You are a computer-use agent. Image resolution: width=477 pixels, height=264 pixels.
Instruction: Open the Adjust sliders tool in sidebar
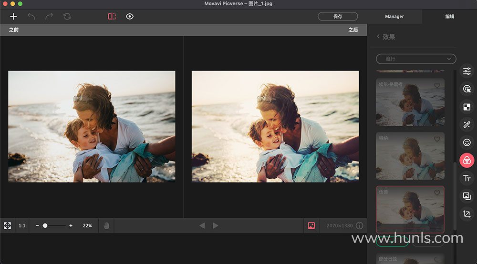pyautogui.click(x=467, y=71)
